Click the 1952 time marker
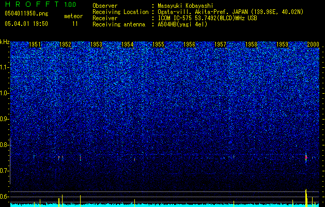325x207 pixels. pos(65,45)
